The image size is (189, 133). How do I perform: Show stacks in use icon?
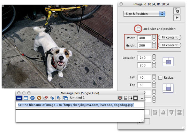click(x=66, y=98)
